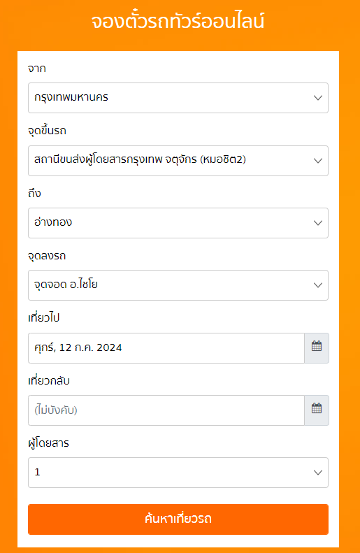Open the drop-off dropdown จุดจอด อ.ไชโย
Viewport: 360px width, 553px height.
(178, 285)
